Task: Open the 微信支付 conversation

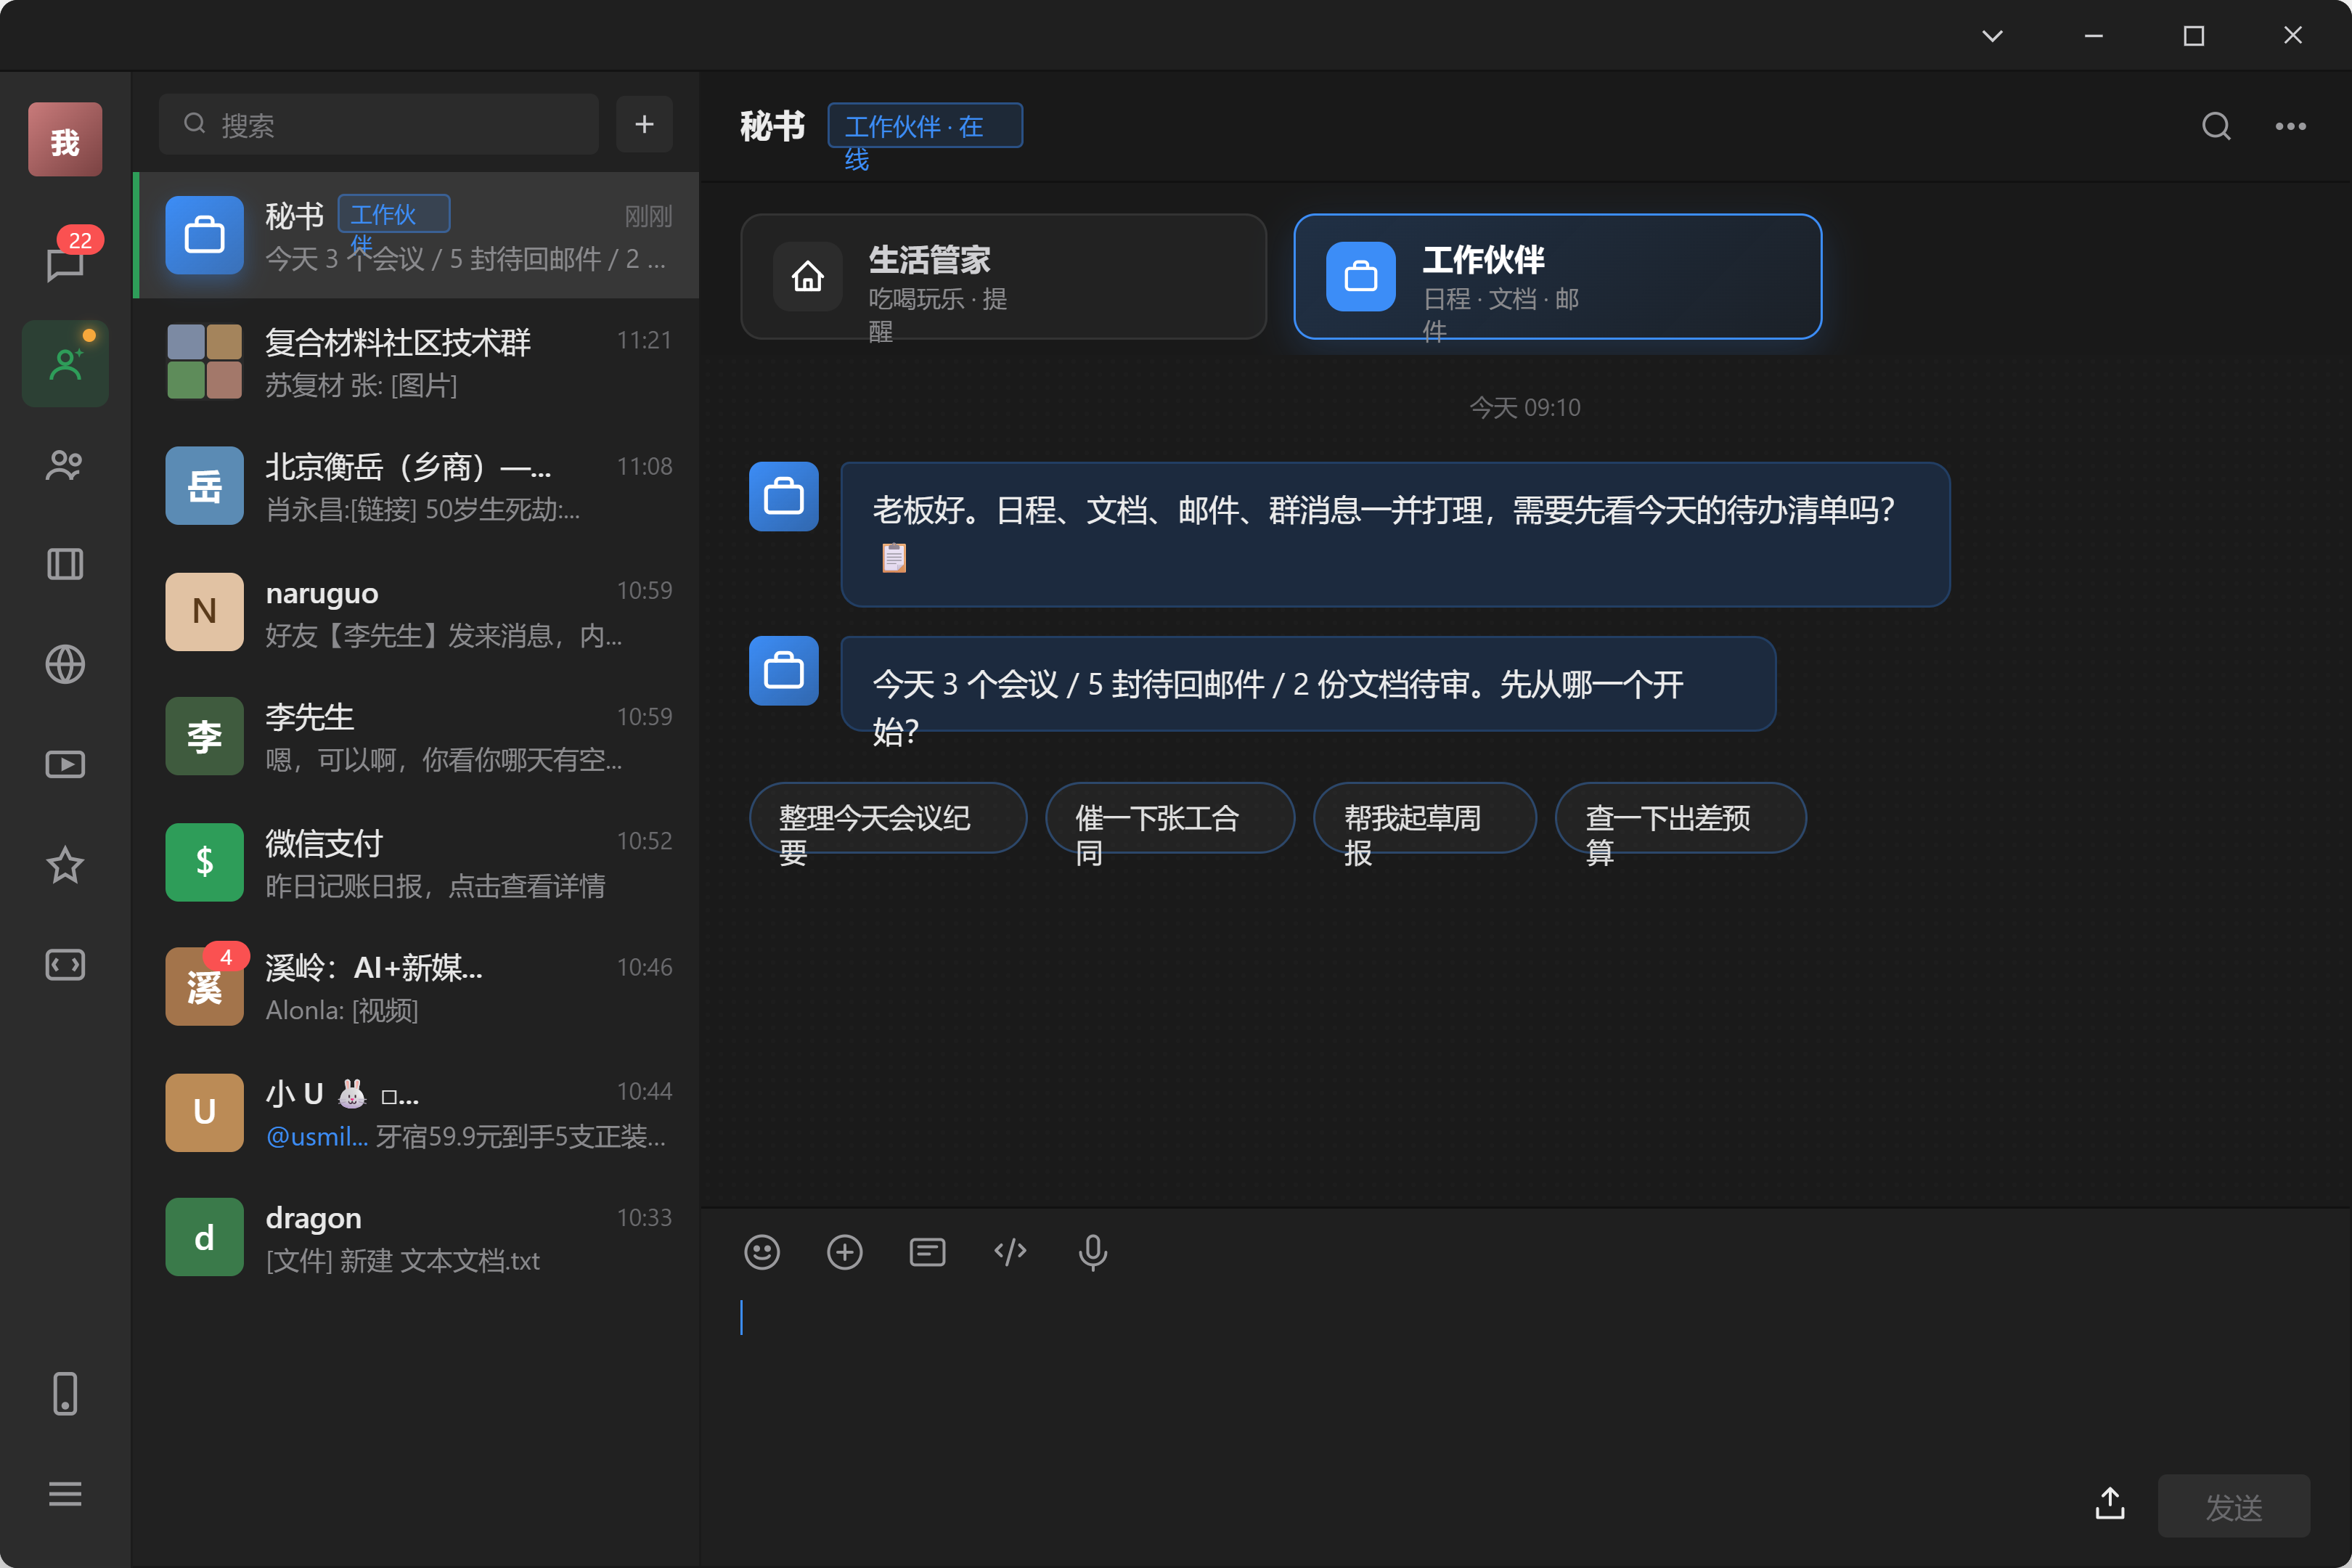Action: (x=416, y=862)
